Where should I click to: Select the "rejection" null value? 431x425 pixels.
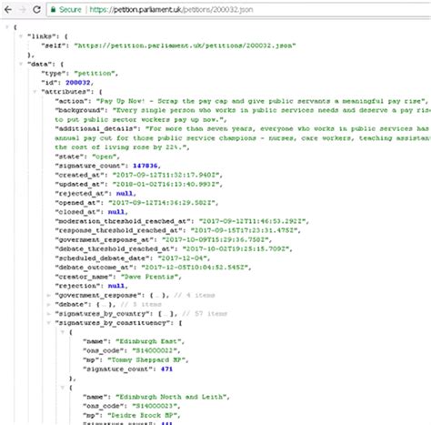coord(116,286)
